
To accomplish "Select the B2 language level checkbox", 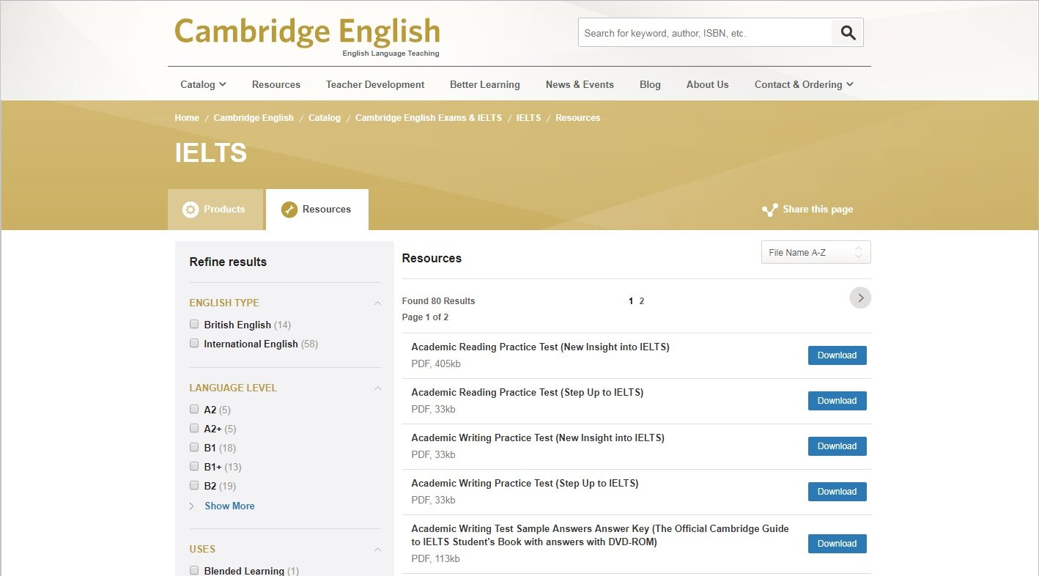I will tap(194, 485).
